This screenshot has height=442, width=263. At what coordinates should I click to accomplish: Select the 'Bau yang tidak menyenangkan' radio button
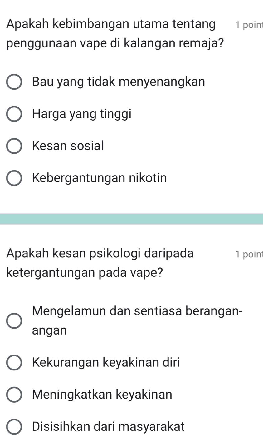pos(14,82)
